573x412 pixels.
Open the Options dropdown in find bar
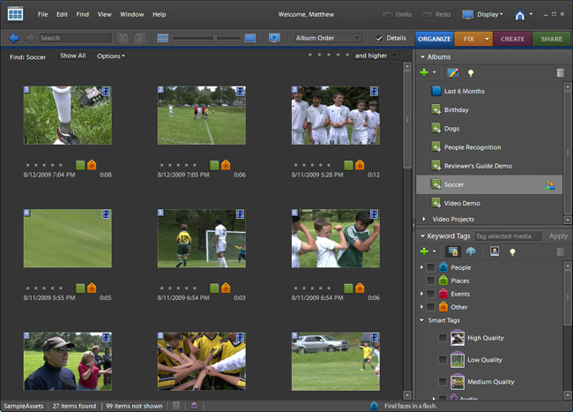(110, 56)
